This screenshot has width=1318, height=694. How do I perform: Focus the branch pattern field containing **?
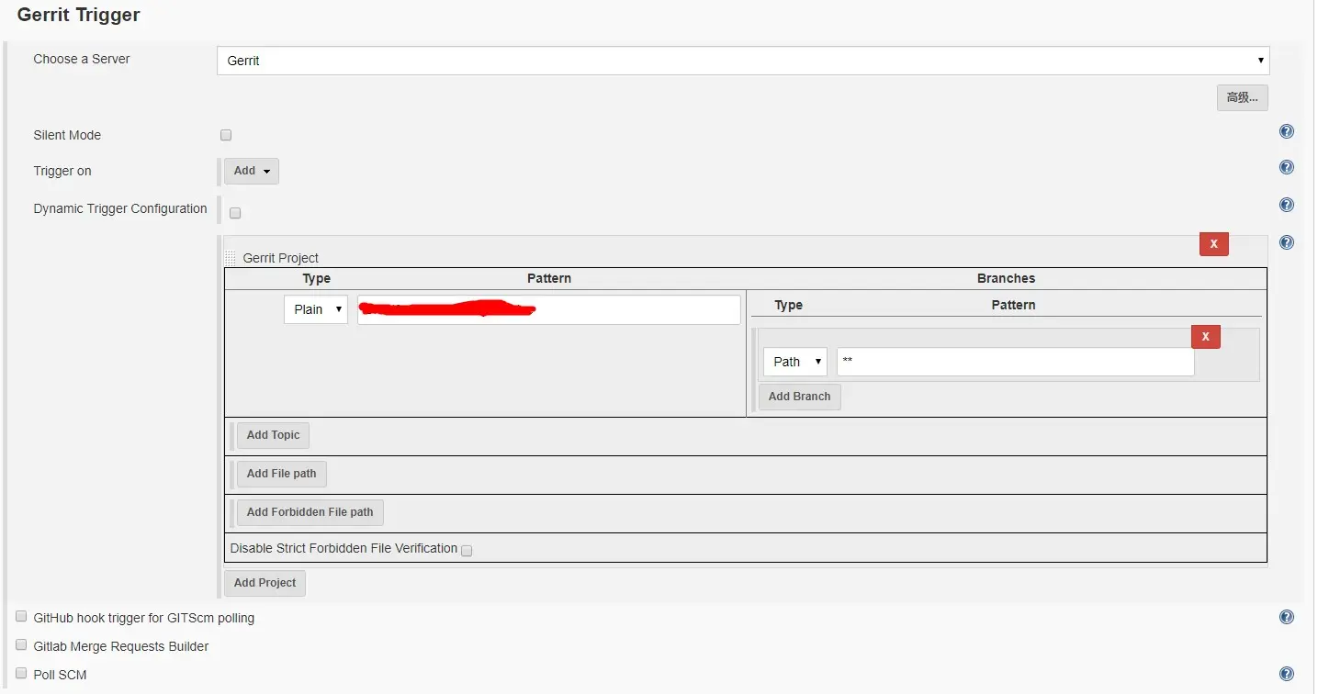[x=1015, y=362]
